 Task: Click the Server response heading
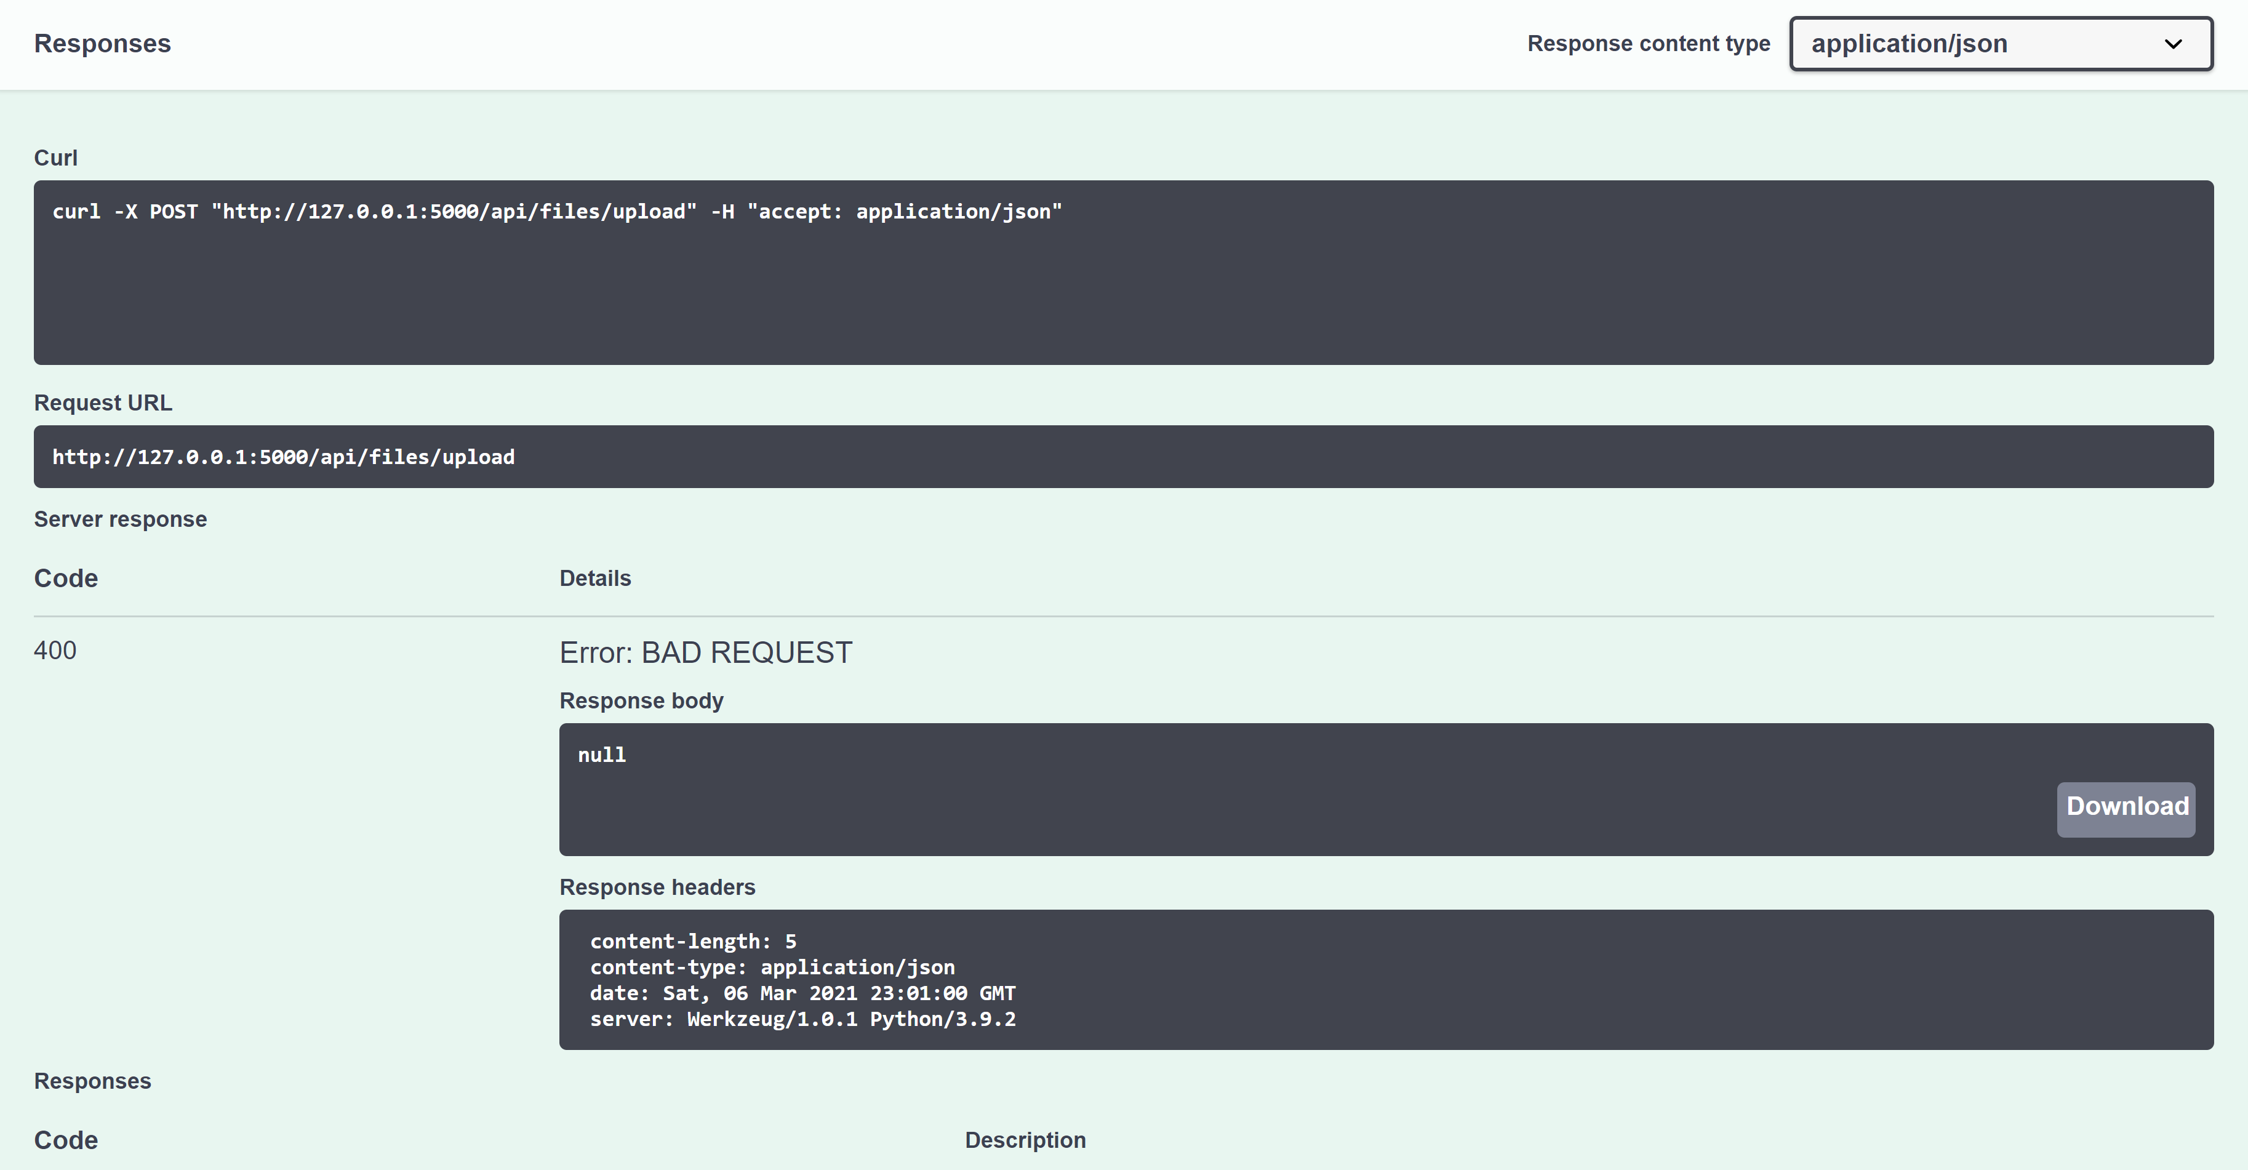(x=121, y=519)
